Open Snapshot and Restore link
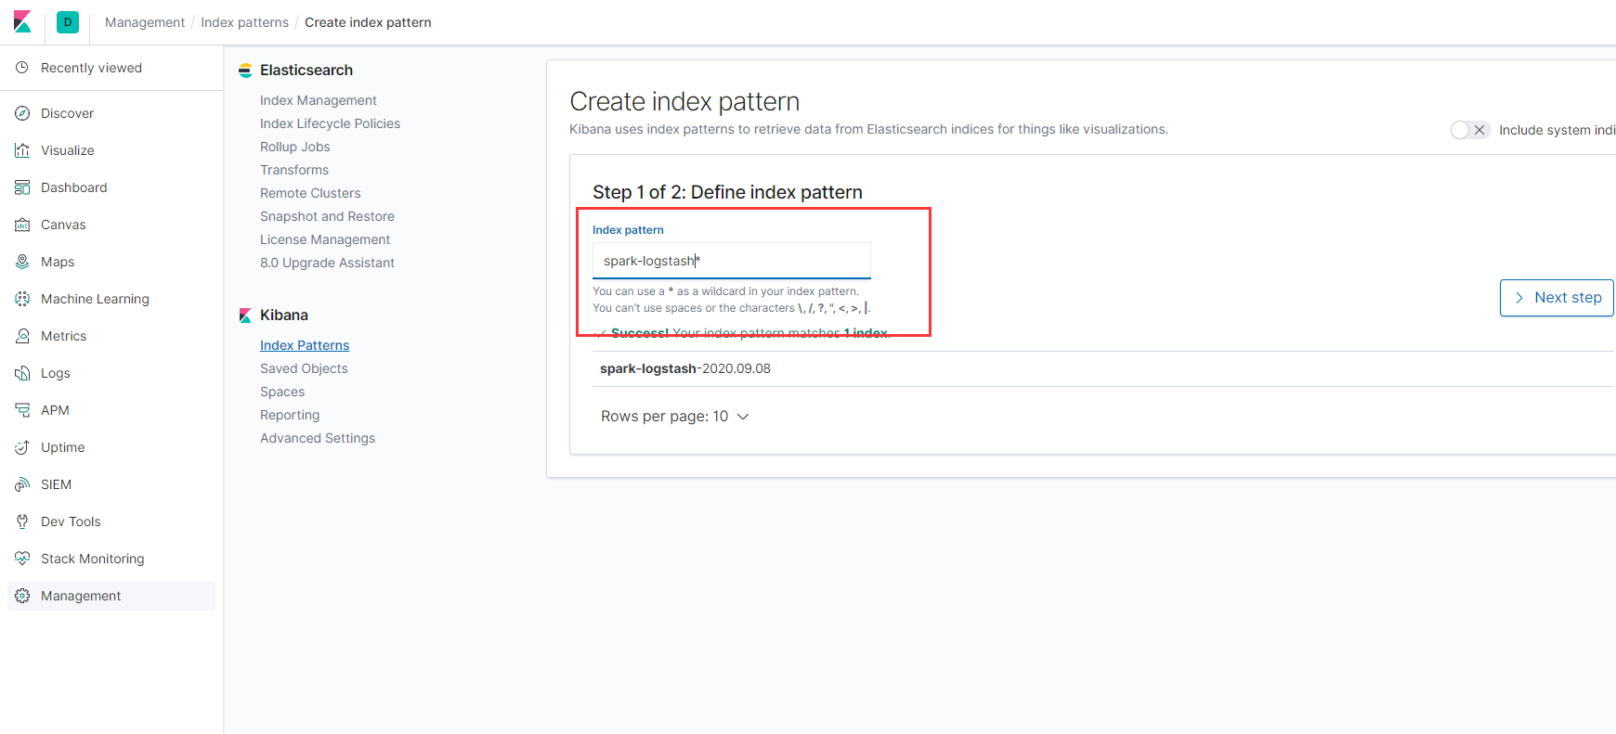This screenshot has width=1616, height=734. pos(327,216)
